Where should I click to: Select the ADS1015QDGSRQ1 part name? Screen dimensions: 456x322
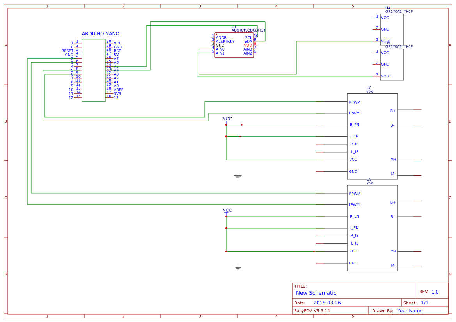tap(248, 30)
